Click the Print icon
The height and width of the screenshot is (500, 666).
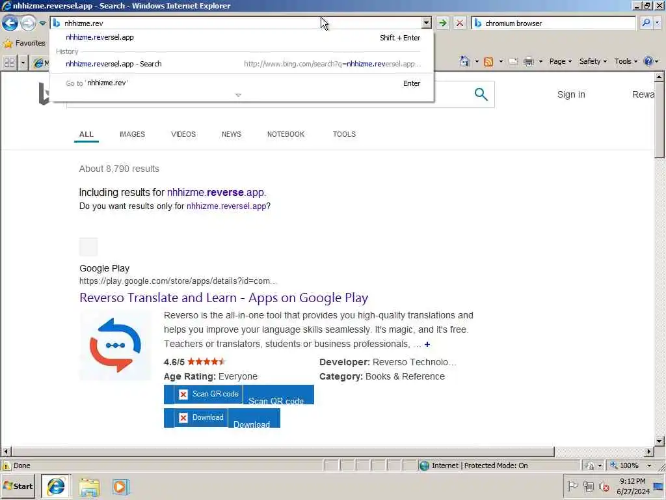pyautogui.click(x=528, y=61)
